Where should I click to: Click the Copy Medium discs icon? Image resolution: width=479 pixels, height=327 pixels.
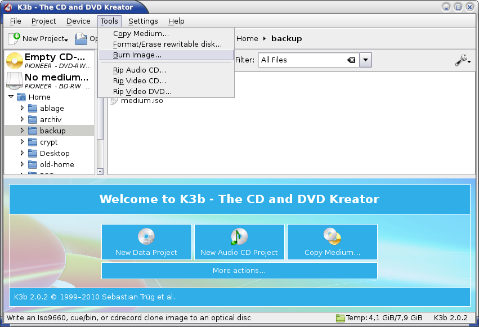tap(332, 236)
